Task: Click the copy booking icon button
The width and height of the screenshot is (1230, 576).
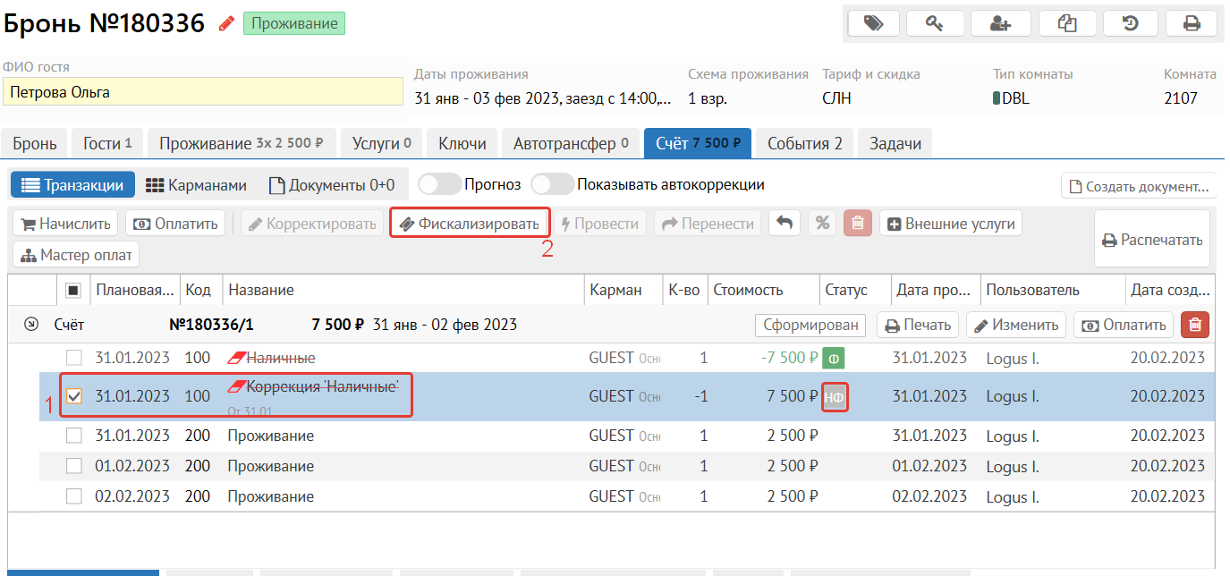Action: 1066,24
